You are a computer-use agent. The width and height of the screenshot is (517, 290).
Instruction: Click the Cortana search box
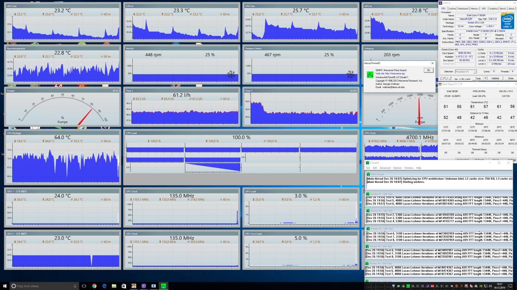tap(44, 286)
